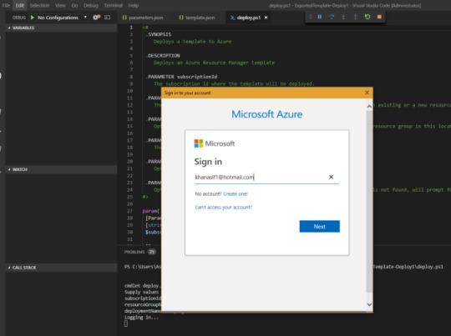Open the View menu

click(60, 5)
